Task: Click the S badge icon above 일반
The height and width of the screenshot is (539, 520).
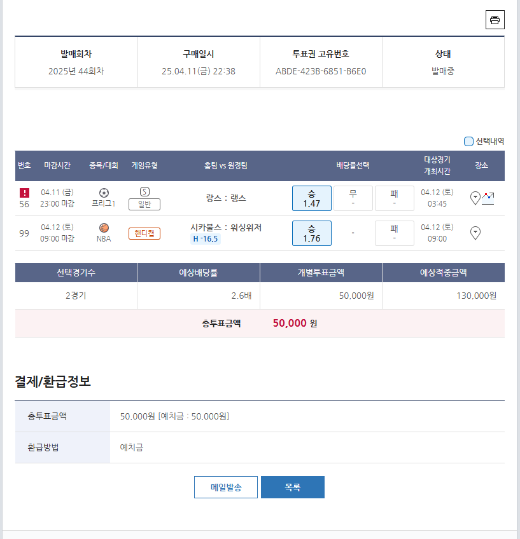Action: pyautogui.click(x=144, y=191)
